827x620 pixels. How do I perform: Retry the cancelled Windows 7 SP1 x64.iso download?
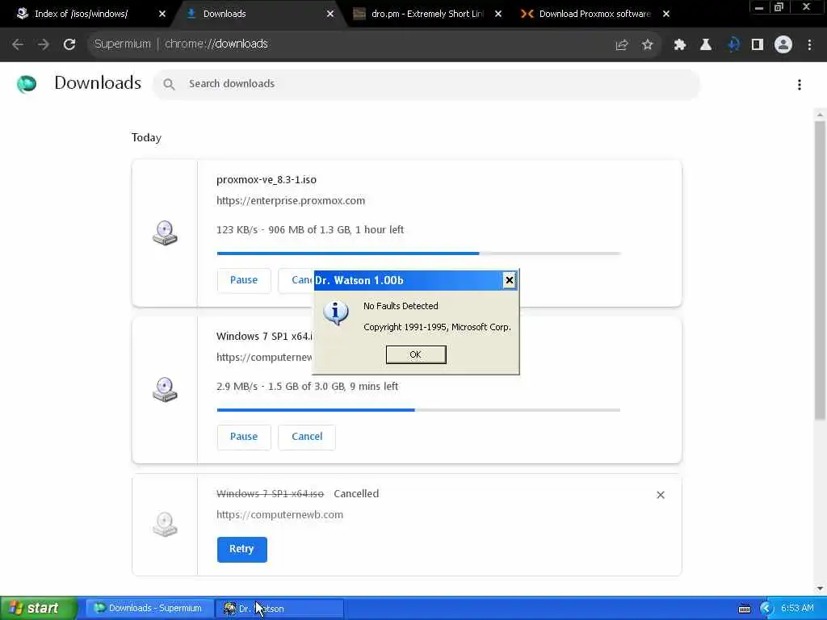pos(241,549)
